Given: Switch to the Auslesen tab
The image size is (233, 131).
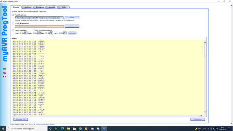Looking at the screenshot, I should tap(28, 7).
